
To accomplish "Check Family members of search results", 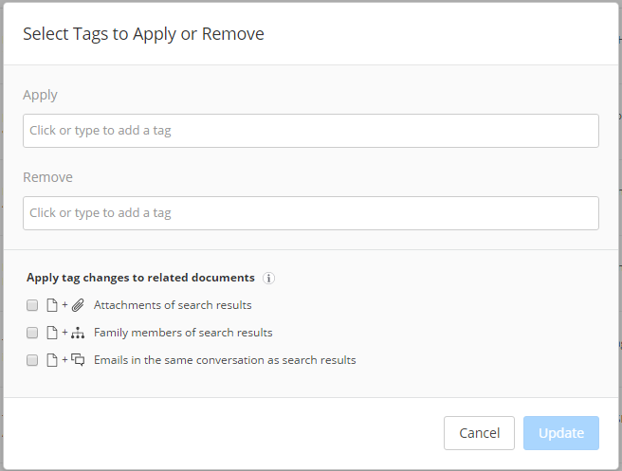I will click(32, 333).
